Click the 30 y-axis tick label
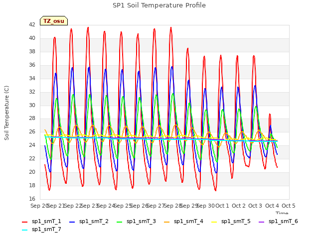The image size is (319, 239). click(32, 105)
